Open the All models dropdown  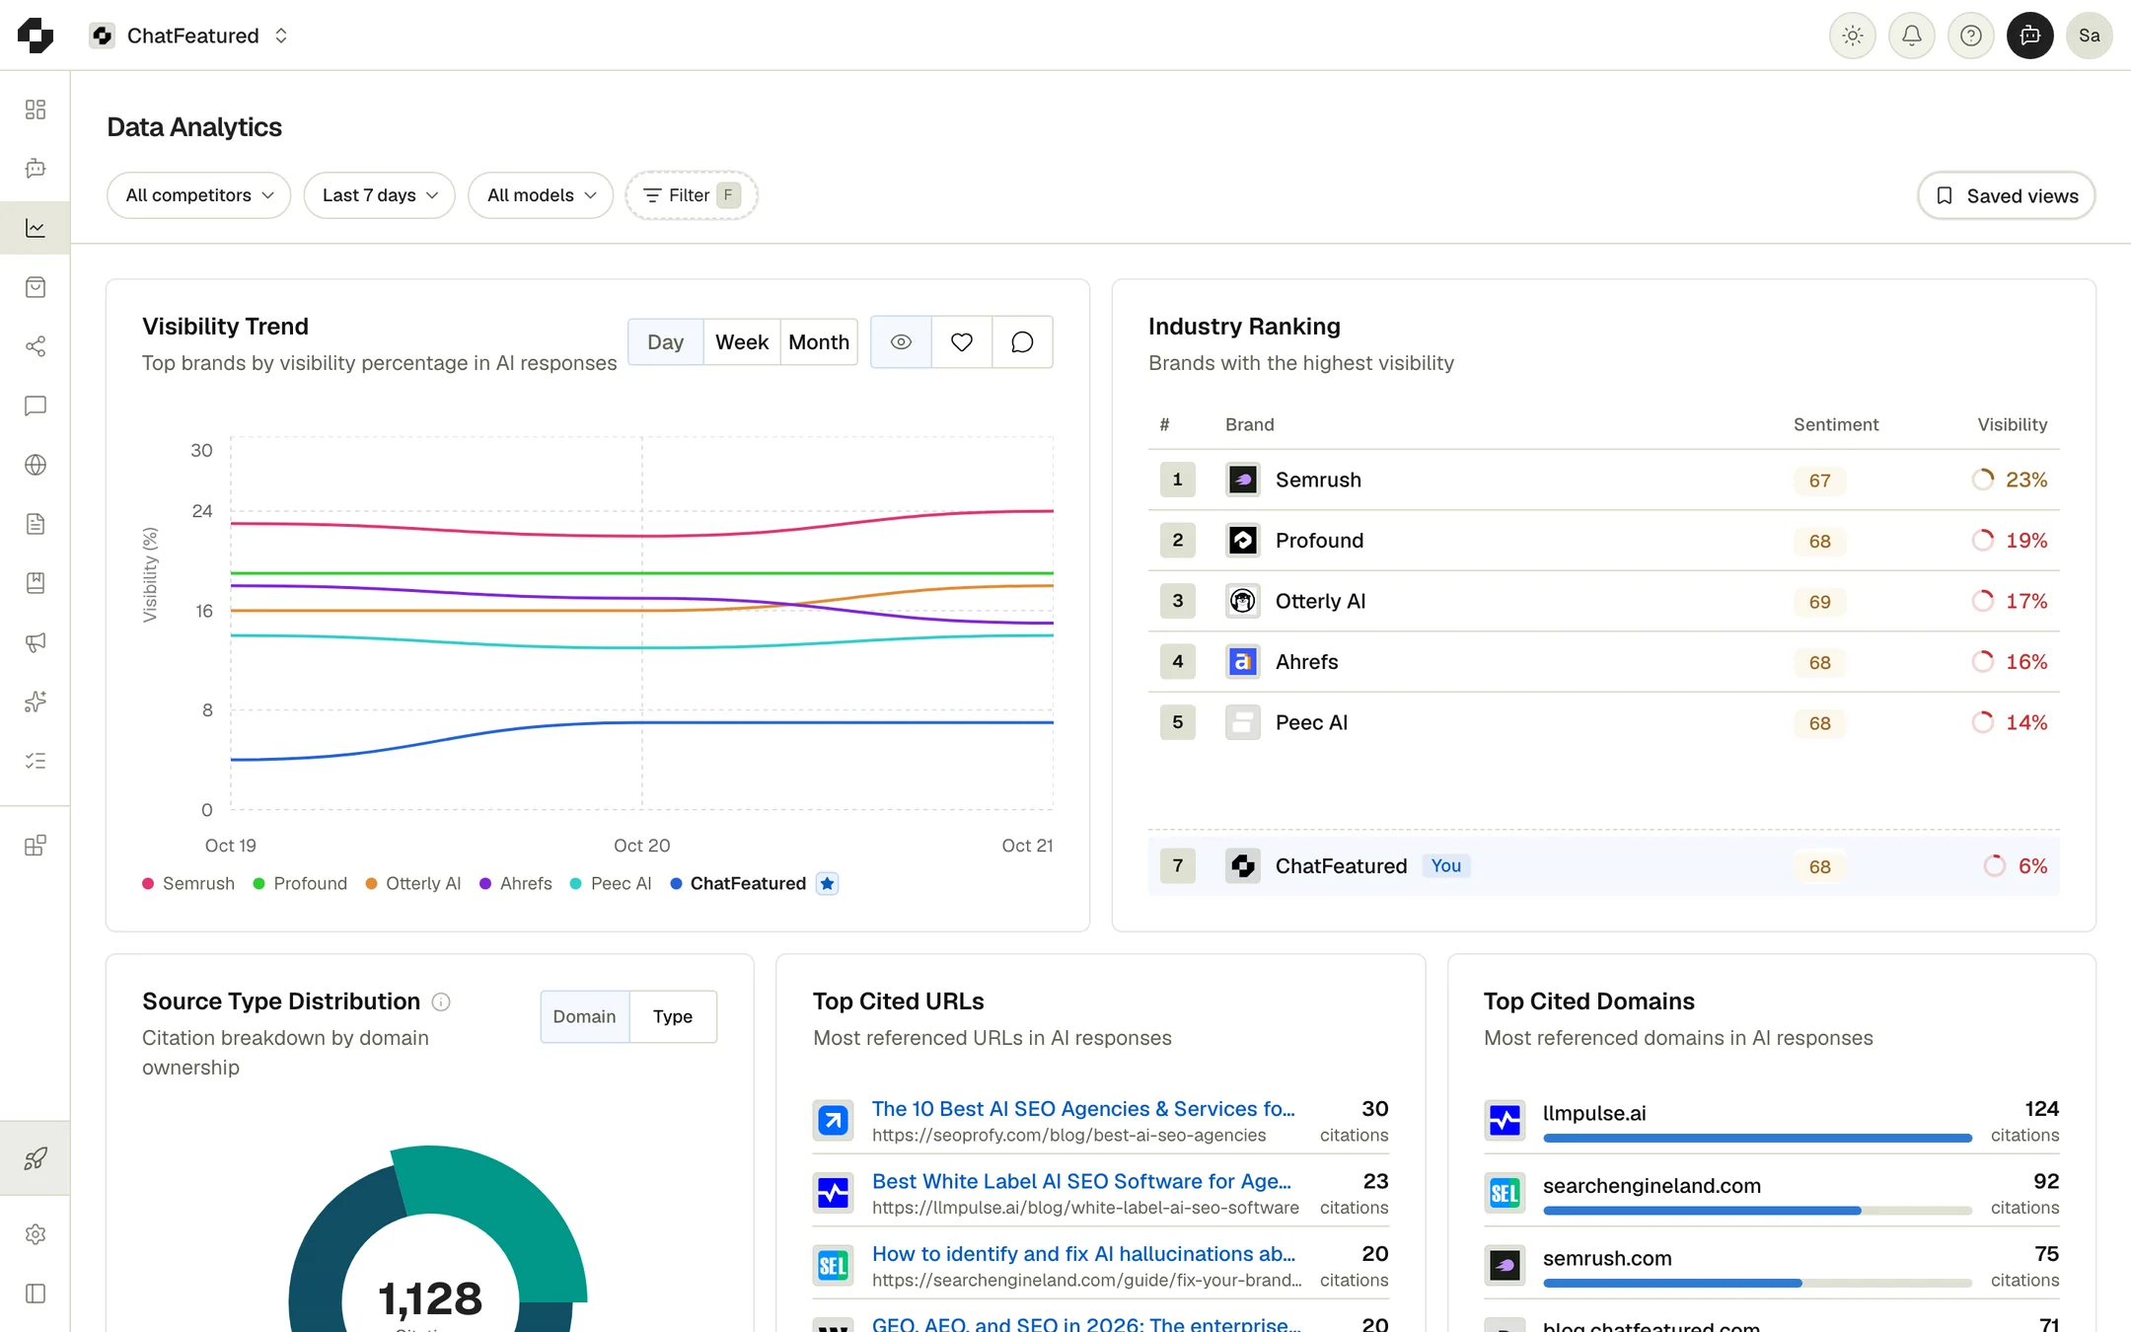click(x=541, y=195)
